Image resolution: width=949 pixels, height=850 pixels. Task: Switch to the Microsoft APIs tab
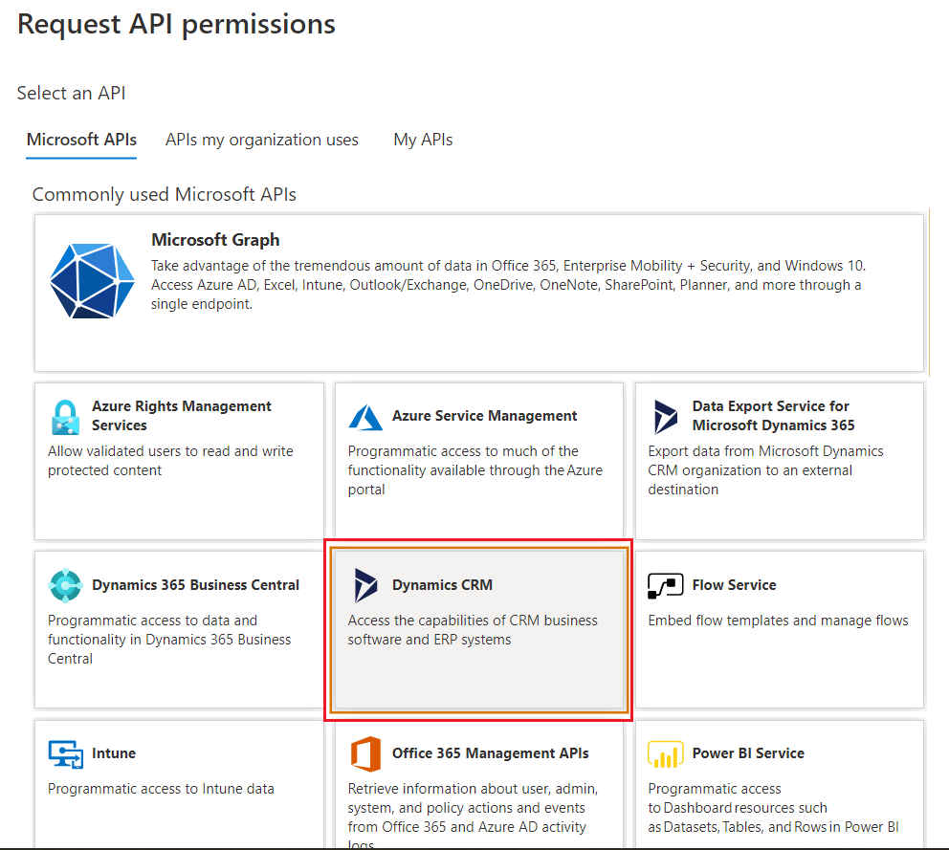81,140
